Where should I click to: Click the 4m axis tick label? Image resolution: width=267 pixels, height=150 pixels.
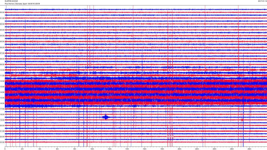[40, 149]
